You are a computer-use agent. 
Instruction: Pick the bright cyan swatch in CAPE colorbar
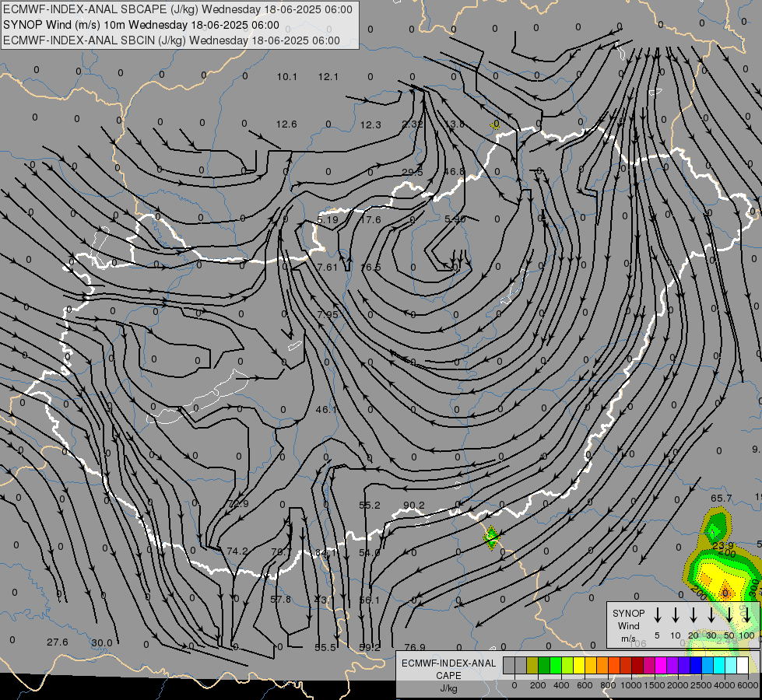pos(718,665)
